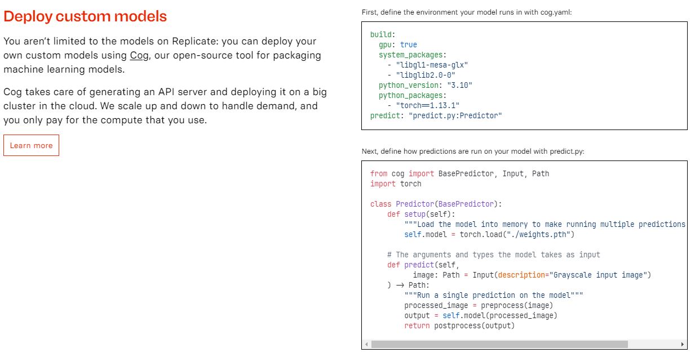Image resolution: width=695 pixels, height=357 pixels.
Task: Click the caption mentioning cog.yaml
Action: (x=467, y=12)
